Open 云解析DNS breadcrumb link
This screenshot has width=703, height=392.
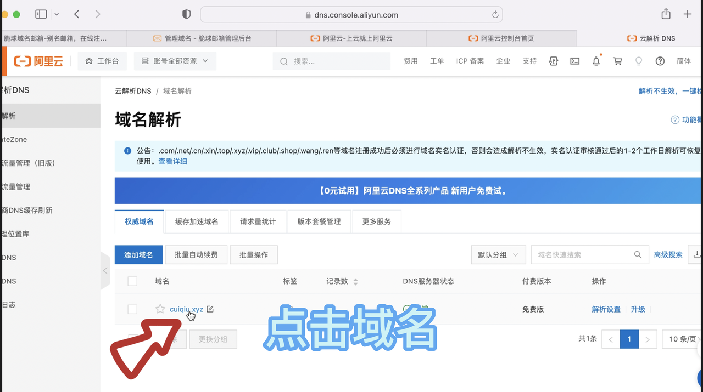coord(133,91)
